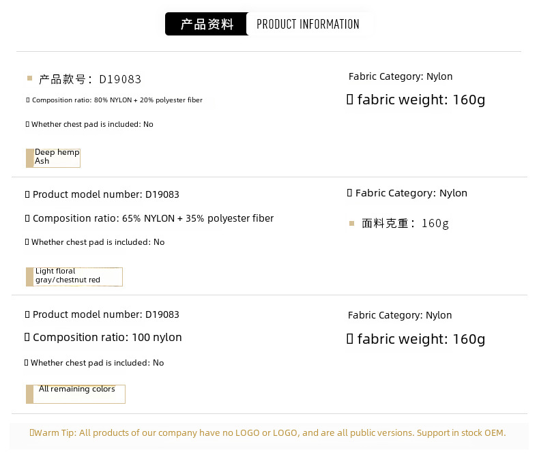The width and height of the screenshot is (539, 457).
Task: Click the tan bullet before 160g Chinese label
Action: click(351, 223)
